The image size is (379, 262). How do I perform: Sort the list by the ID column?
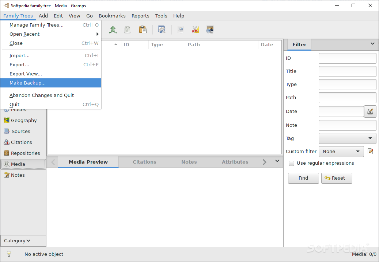[135, 44]
